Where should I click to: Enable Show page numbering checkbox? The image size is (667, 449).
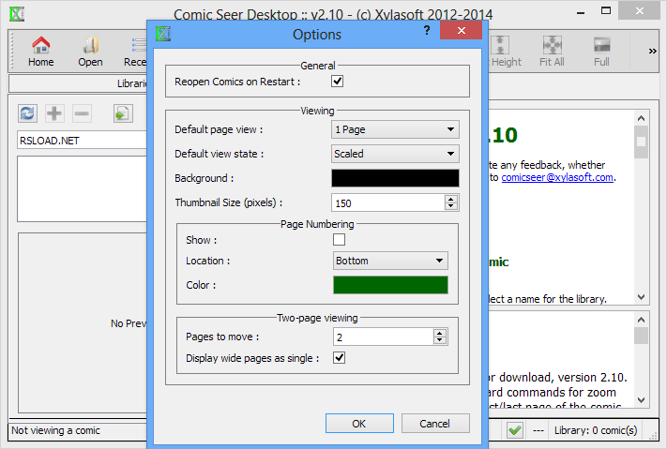pos(339,240)
